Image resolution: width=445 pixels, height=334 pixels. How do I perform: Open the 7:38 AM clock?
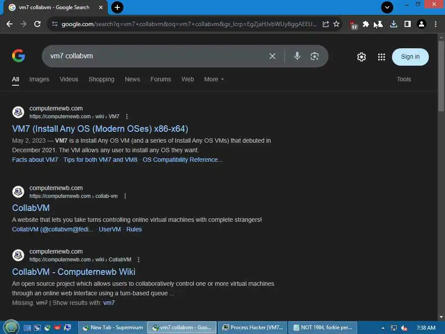pos(426,328)
